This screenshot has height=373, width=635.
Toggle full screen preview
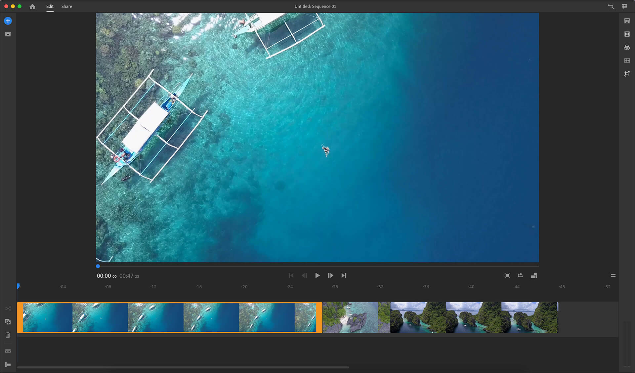click(x=507, y=275)
